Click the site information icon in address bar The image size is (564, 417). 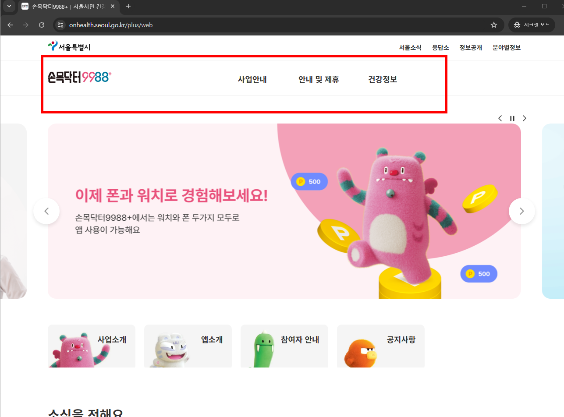60,25
